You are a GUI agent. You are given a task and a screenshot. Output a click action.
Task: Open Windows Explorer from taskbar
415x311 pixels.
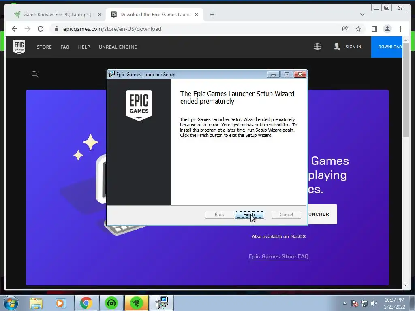[x=36, y=303]
